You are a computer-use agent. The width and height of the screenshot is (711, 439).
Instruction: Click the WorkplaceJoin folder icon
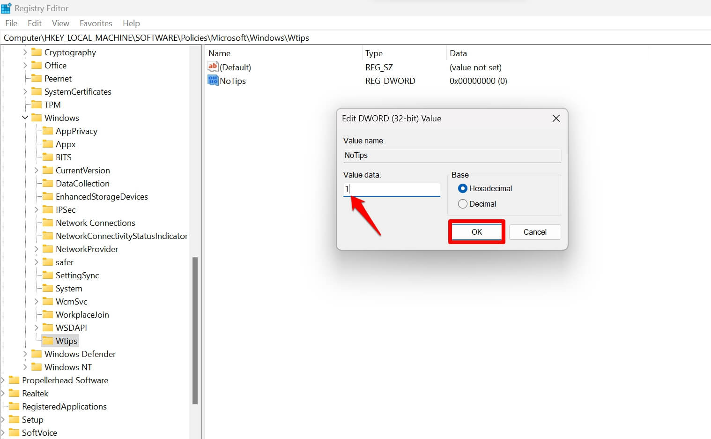(48, 314)
